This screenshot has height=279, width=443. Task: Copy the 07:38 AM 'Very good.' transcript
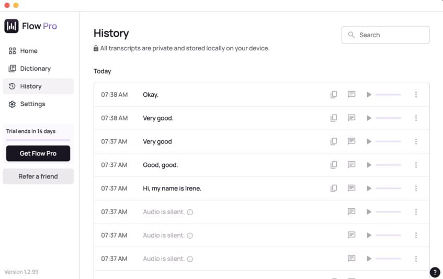(x=334, y=118)
